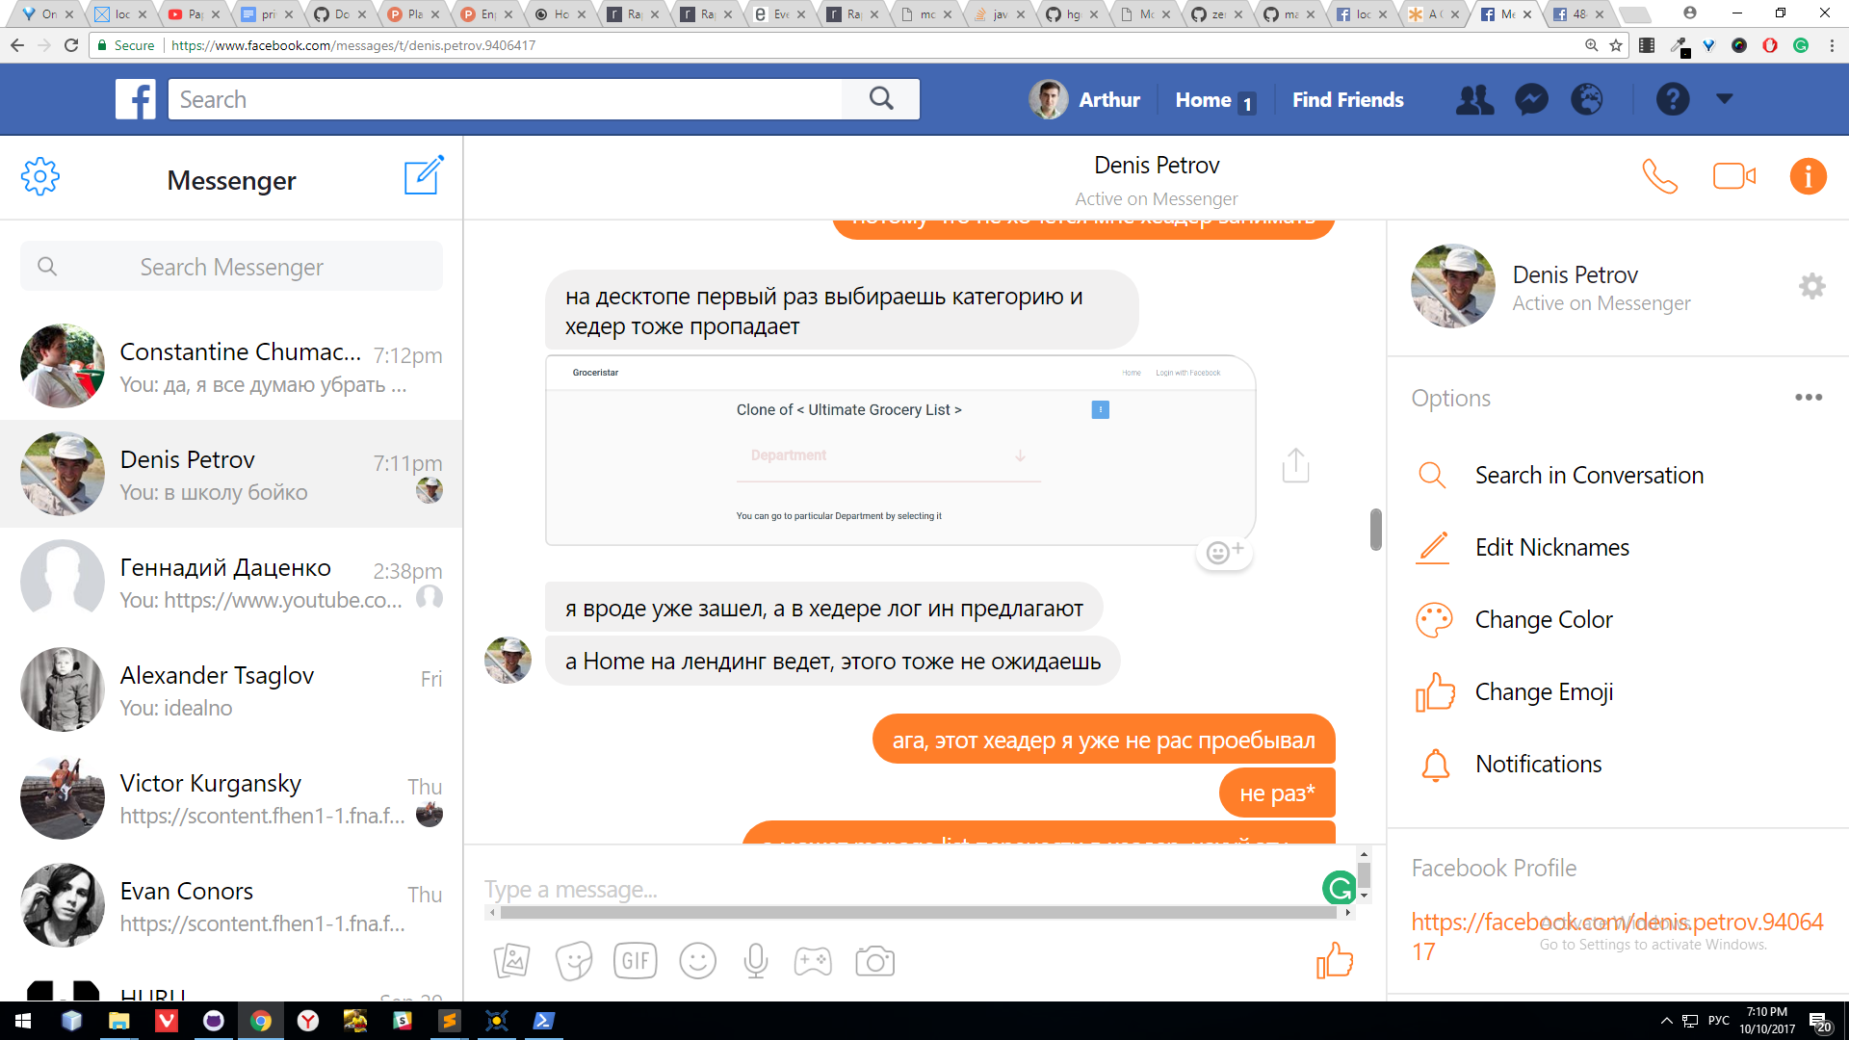Take a photo with the camera icon
Screen dimensions: 1849x1040
(x=874, y=961)
